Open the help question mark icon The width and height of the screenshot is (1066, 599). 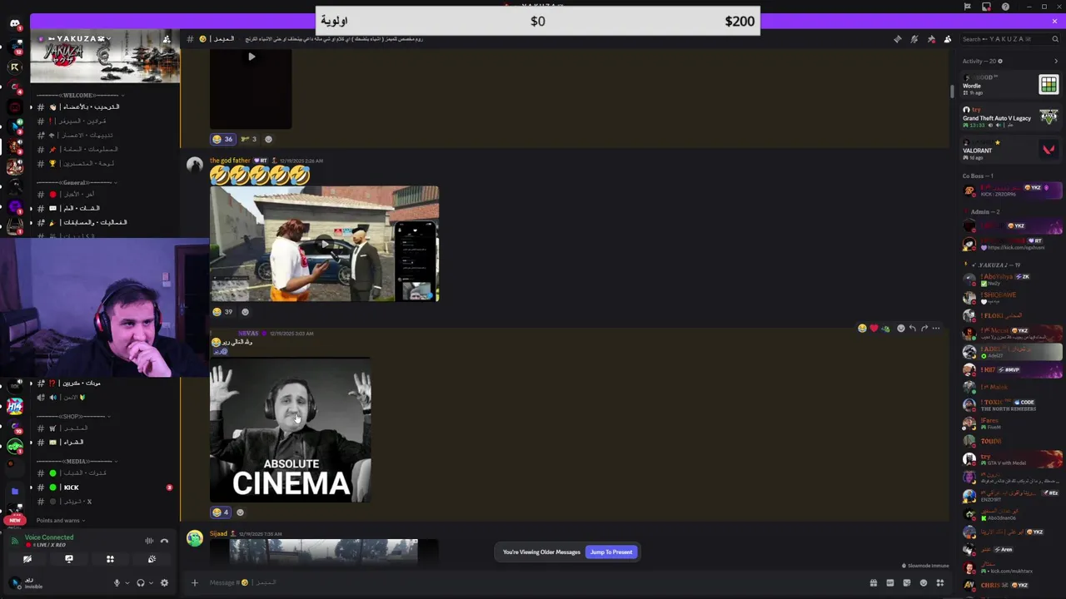pyautogui.click(x=1005, y=7)
